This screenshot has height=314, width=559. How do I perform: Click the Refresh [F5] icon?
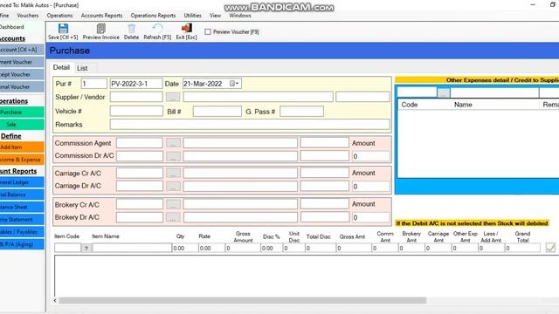click(x=157, y=29)
